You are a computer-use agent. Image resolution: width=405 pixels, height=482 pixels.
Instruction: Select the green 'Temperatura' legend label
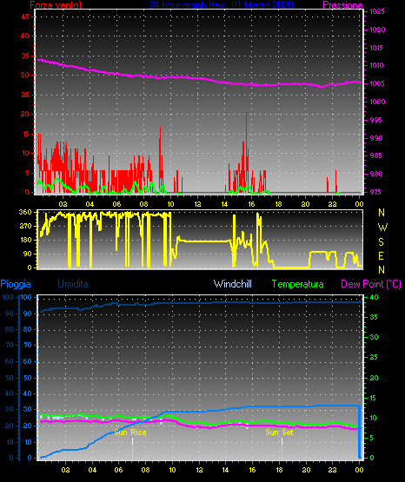click(298, 284)
